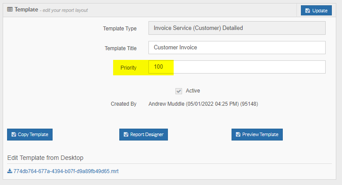This screenshot has width=342, height=185.
Task: Click the Active checkbox label text
Action: point(193,91)
